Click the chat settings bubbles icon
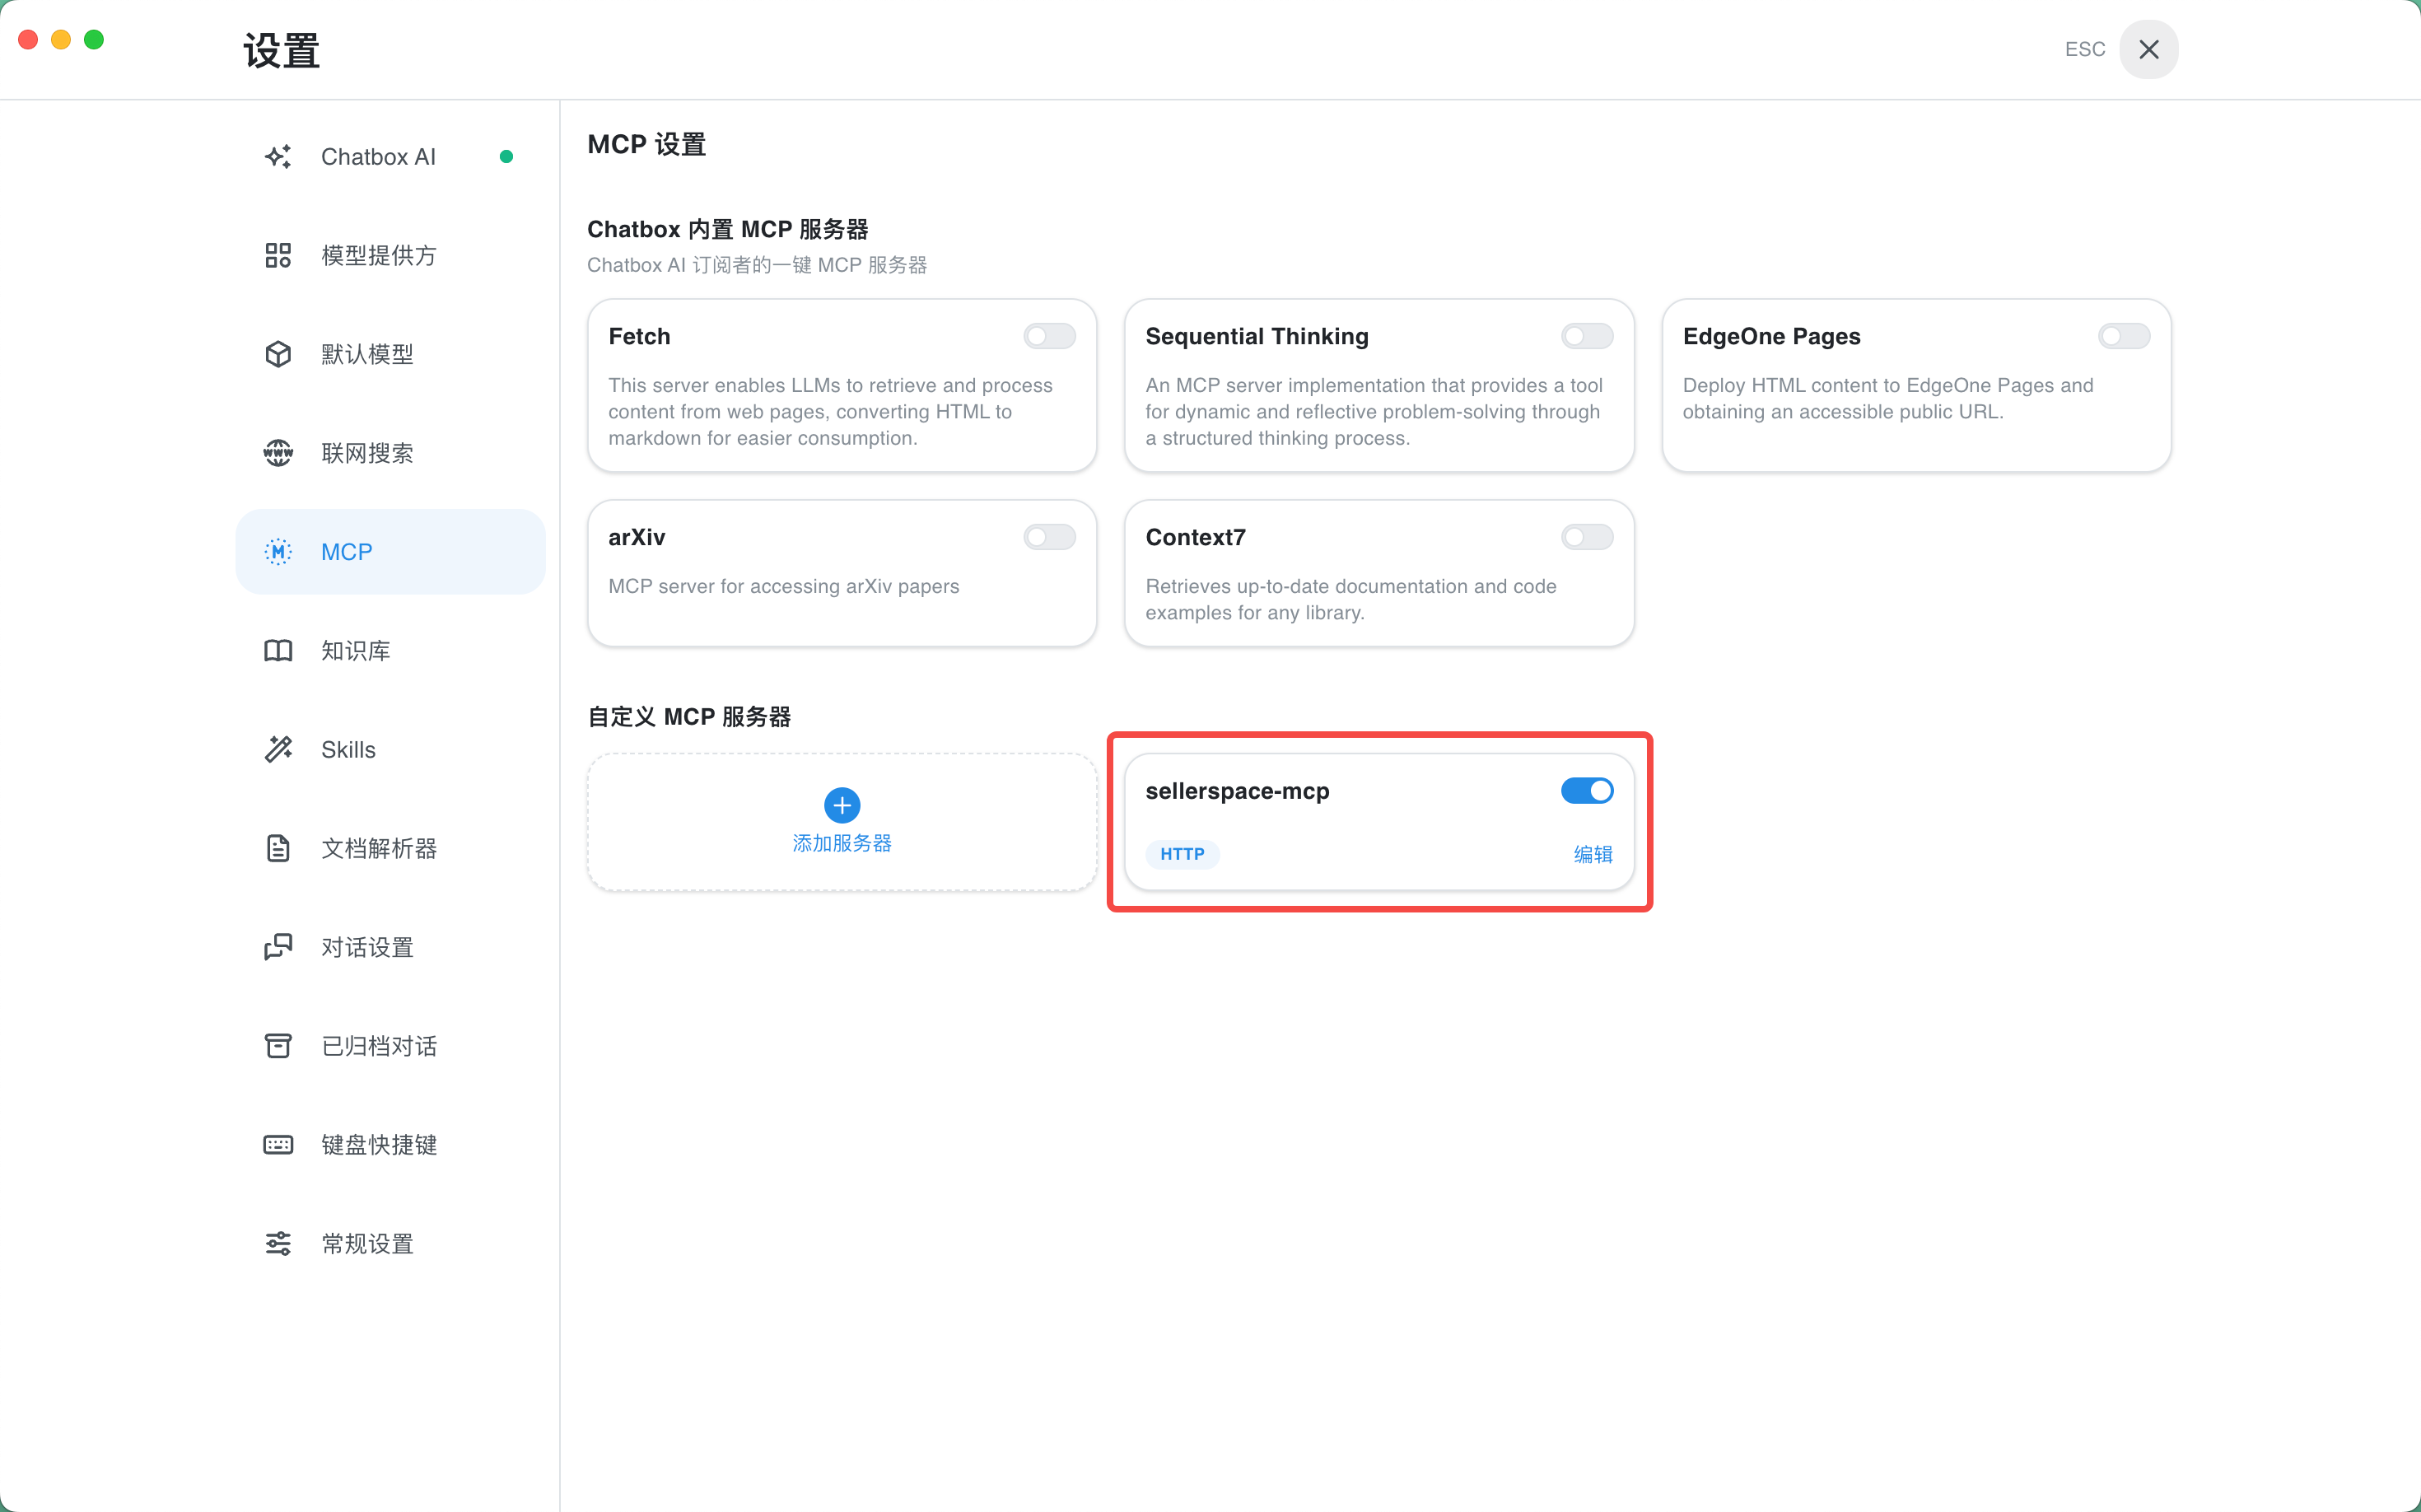Image resolution: width=2421 pixels, height=1512 pixels. click(278, 947)
